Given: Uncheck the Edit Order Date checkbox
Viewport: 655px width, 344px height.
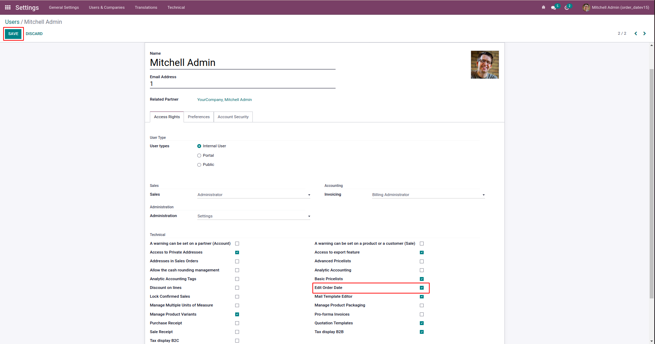Looking at the screenshot, I should (x=422, y=288).
